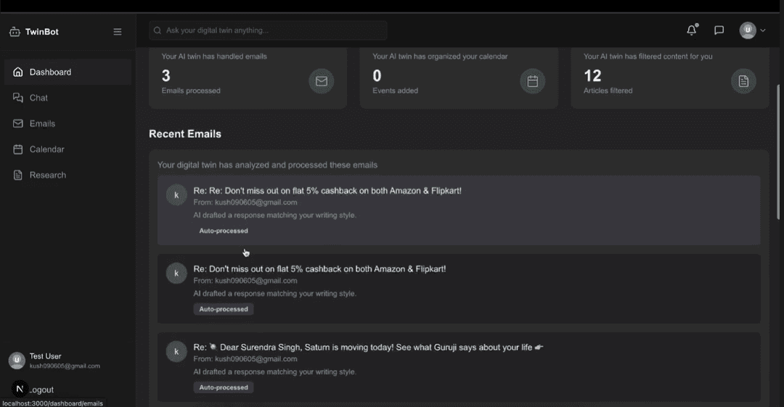Open the "Re: Re: Don't miss out" email
The width and height of the screenshot is (784, 407).
327,191
